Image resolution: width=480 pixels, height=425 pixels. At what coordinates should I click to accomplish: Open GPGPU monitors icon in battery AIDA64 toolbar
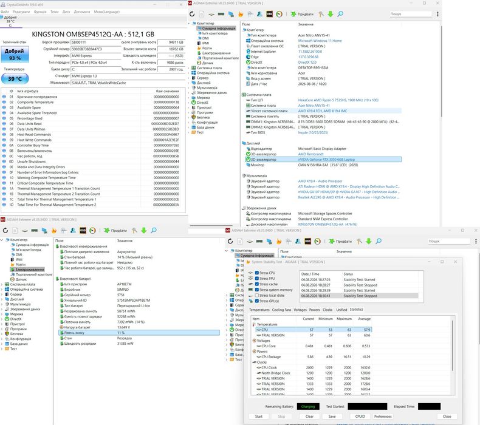[44, 230]
